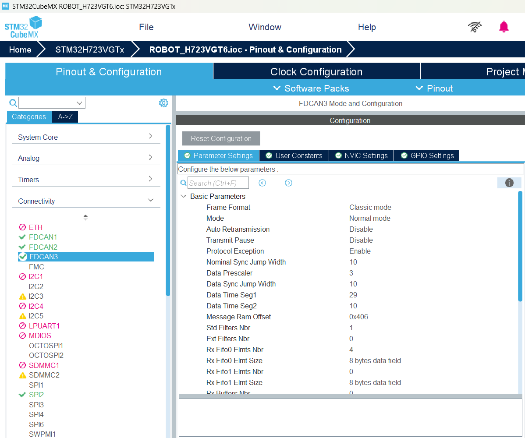Select FMC in connectivity list
525x438 pixels.
coord(36,267)
